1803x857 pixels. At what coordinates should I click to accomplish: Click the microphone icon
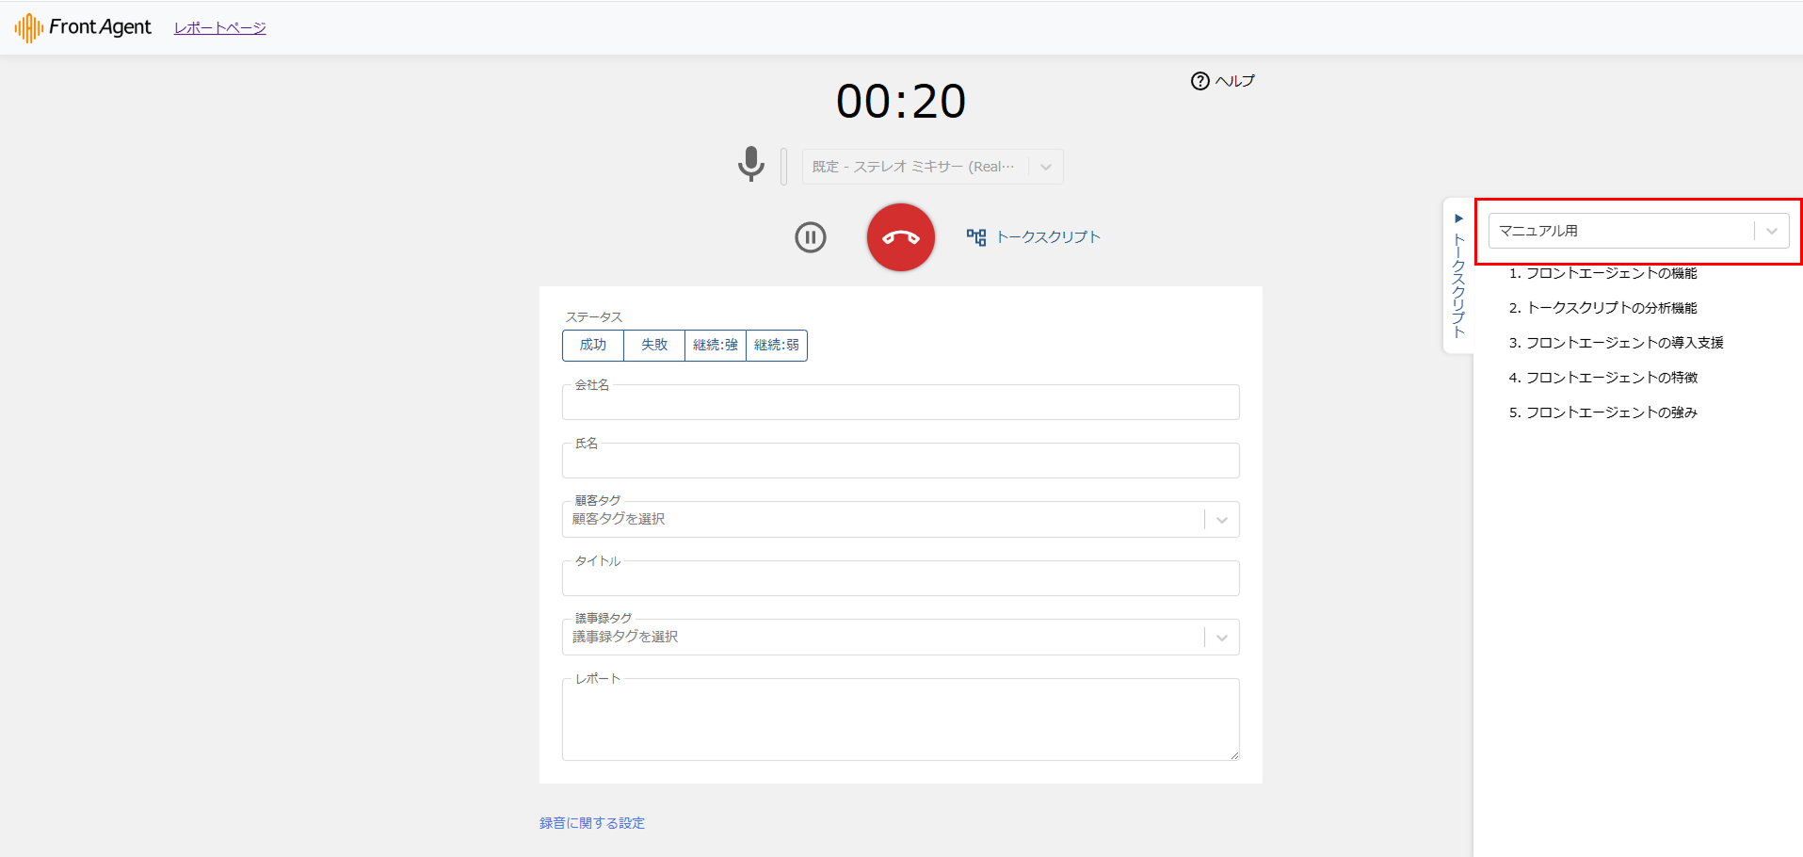click(750, 164)
